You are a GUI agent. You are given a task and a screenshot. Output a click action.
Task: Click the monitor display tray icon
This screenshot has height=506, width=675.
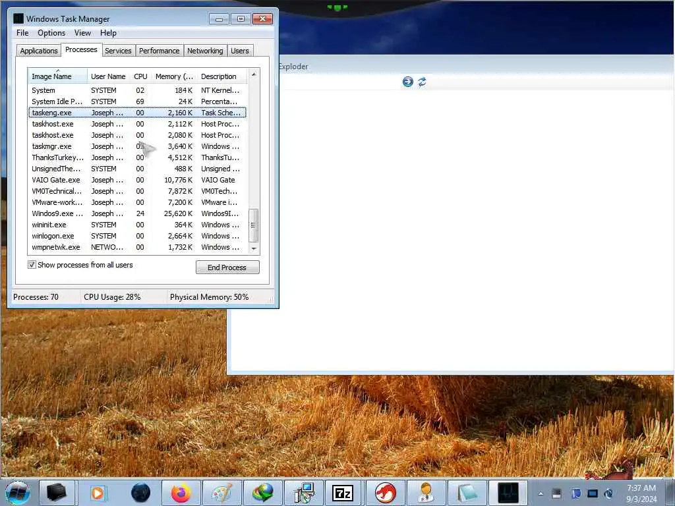coord(593,493)
